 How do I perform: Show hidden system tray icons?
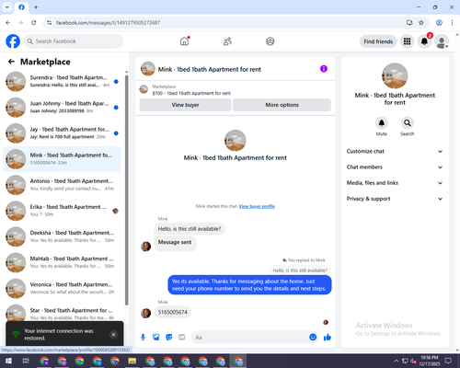(x=397, y=361)
